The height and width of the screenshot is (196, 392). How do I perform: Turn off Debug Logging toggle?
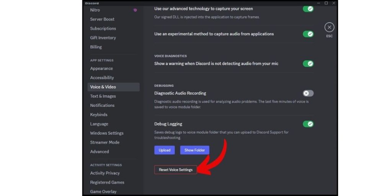click(x=308, y=124)
